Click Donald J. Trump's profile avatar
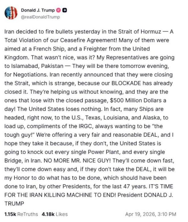This screenshot has height=222, width=188. tap(11, 13)
